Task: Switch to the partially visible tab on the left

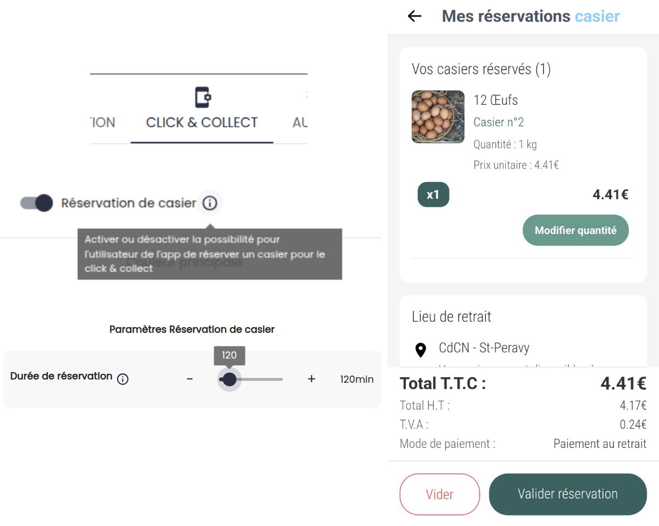Action: pyautogui.click(x=103, y=122)
